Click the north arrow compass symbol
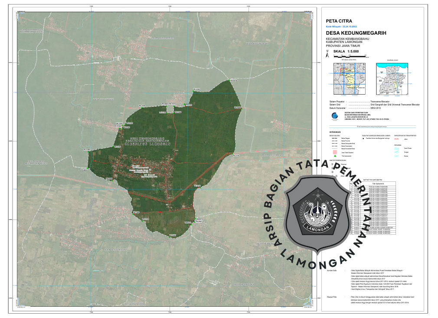438x318 pixels. pyautogui.click(x=327, y=53)
